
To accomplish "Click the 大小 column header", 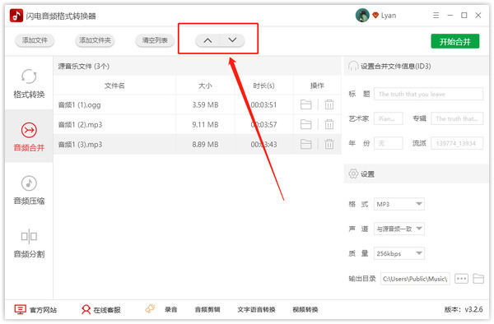I will point(205,86).
